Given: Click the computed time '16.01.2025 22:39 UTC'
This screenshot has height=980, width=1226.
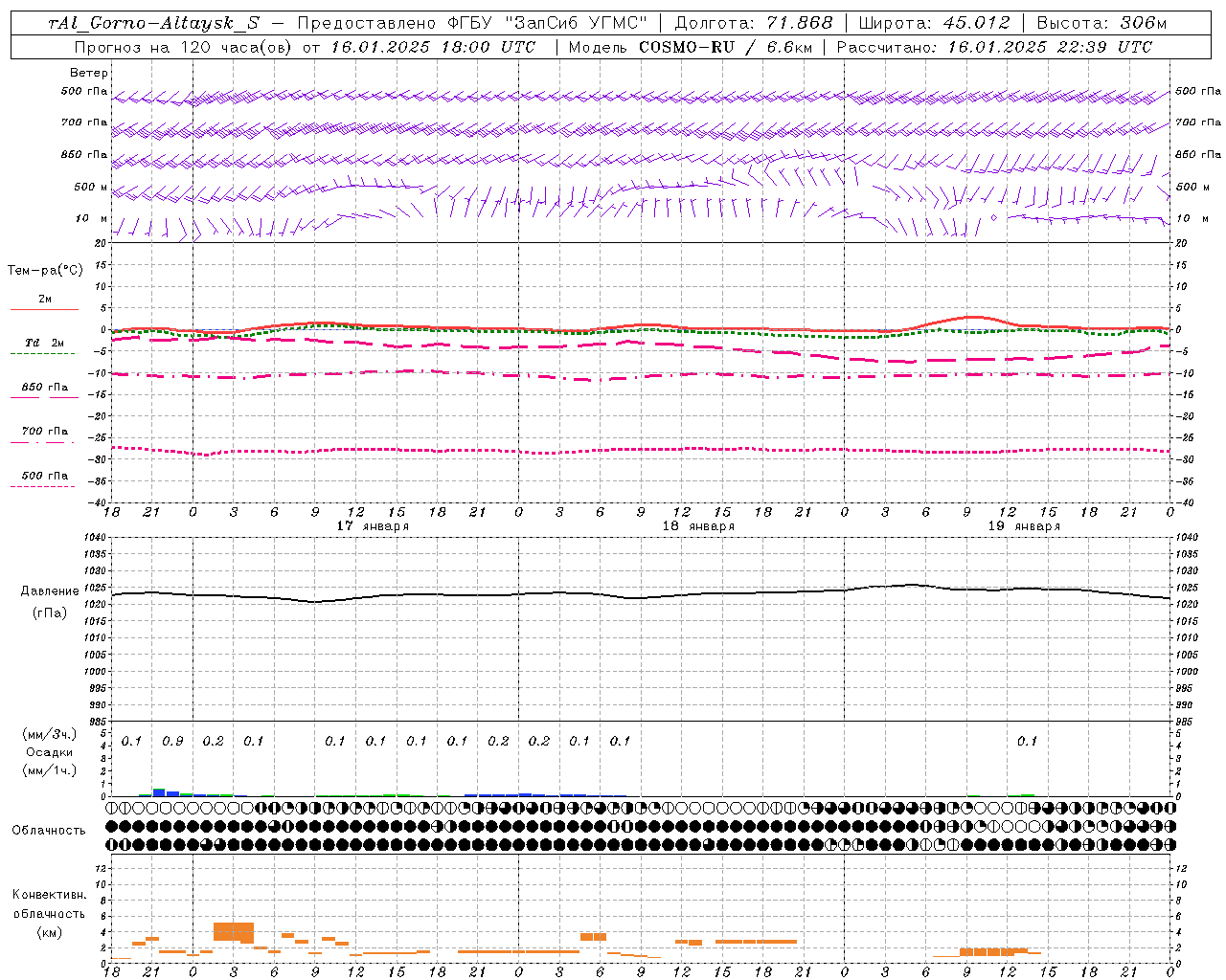Looking at the screenshot, I should [1050, 47].
